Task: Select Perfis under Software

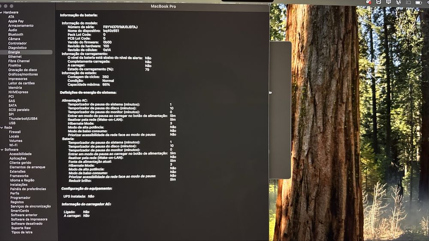Action: point(15,193)
